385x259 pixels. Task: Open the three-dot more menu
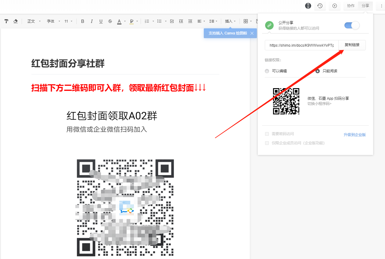point(381,6)
